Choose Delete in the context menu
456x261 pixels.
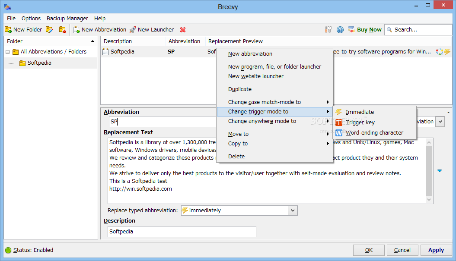pyautogui.click(x=274, y=157)
